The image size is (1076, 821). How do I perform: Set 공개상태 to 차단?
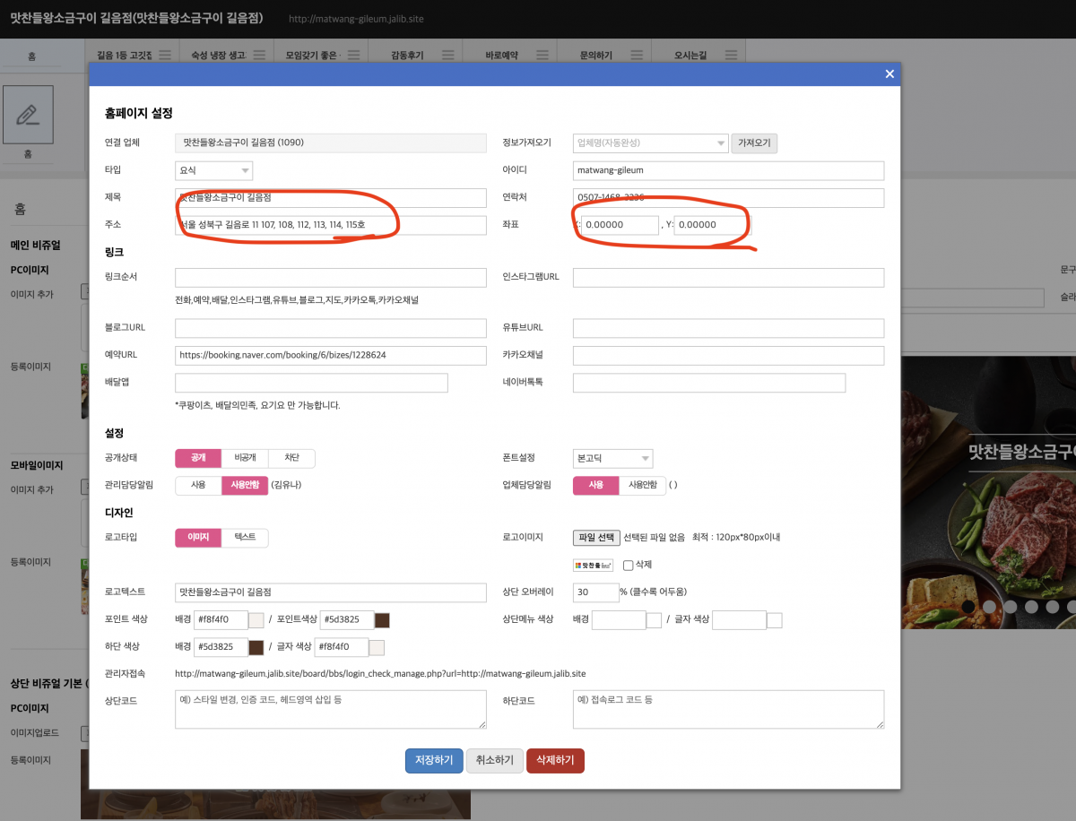292,458
